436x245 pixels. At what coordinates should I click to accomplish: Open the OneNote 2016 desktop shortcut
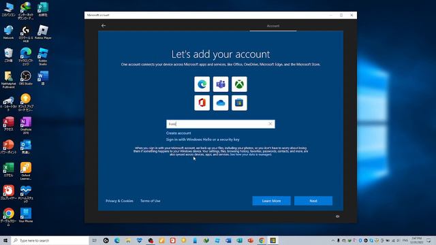point(26,125)
